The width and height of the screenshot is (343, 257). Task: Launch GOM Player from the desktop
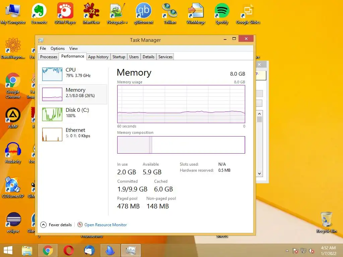tap(65, 13)
